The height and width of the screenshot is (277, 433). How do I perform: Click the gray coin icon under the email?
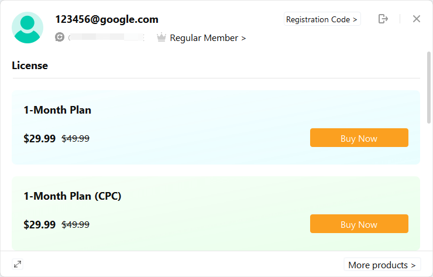coord(60,37)
